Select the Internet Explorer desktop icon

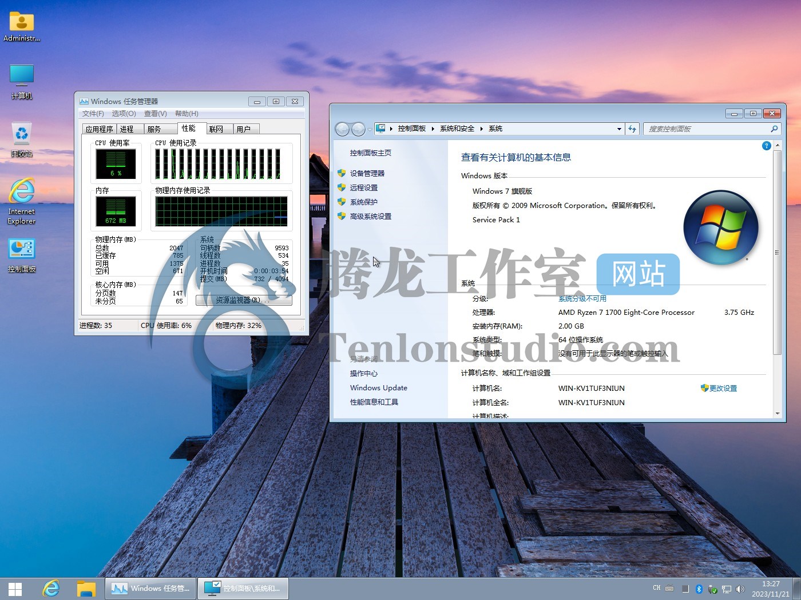pos(22,201)
